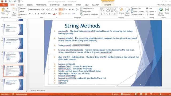Open the Font Color red A button
171x96 pixels.
click(54, 14)
